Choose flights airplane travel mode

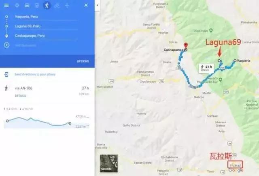(67, 5)
